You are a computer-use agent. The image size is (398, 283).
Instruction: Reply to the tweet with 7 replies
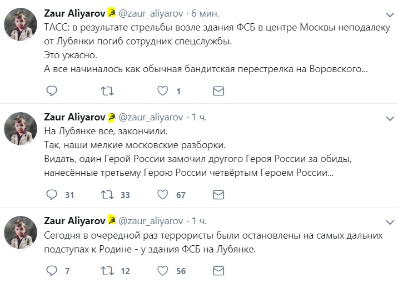click(x=51, y=271)
